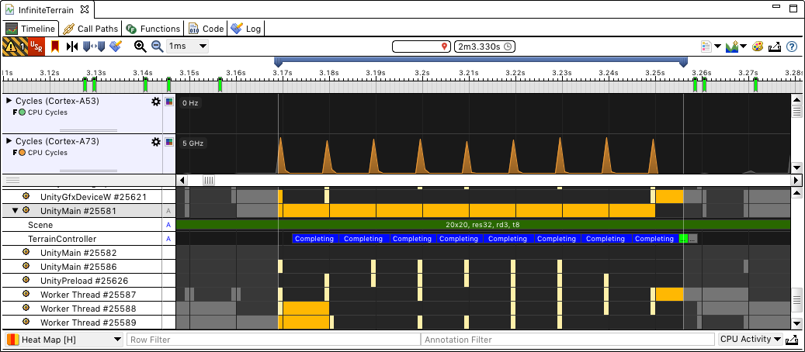The width and height of the screenshot is (805, 352).
Task: Switch to the Log tab
Action: pos(246,29)
